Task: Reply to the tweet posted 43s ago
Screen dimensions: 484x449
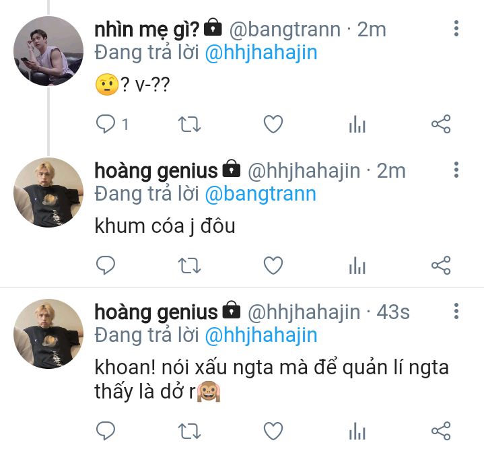Action: (x=106, y=430)
